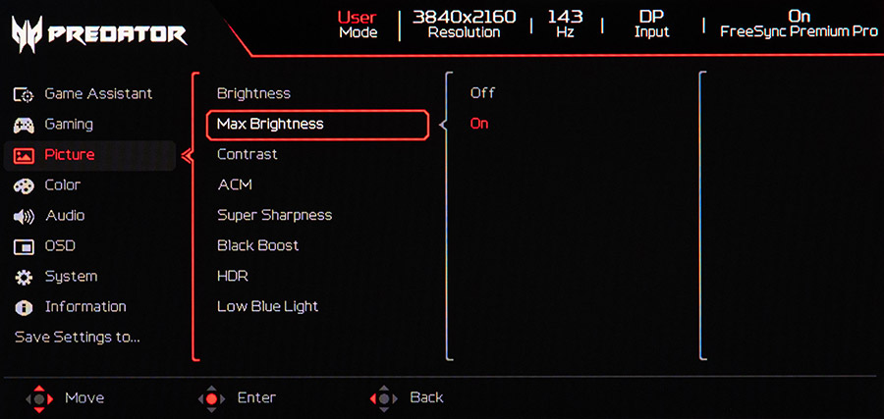Open the HDR setting
The image size is (884, 419).
point(233,276)
